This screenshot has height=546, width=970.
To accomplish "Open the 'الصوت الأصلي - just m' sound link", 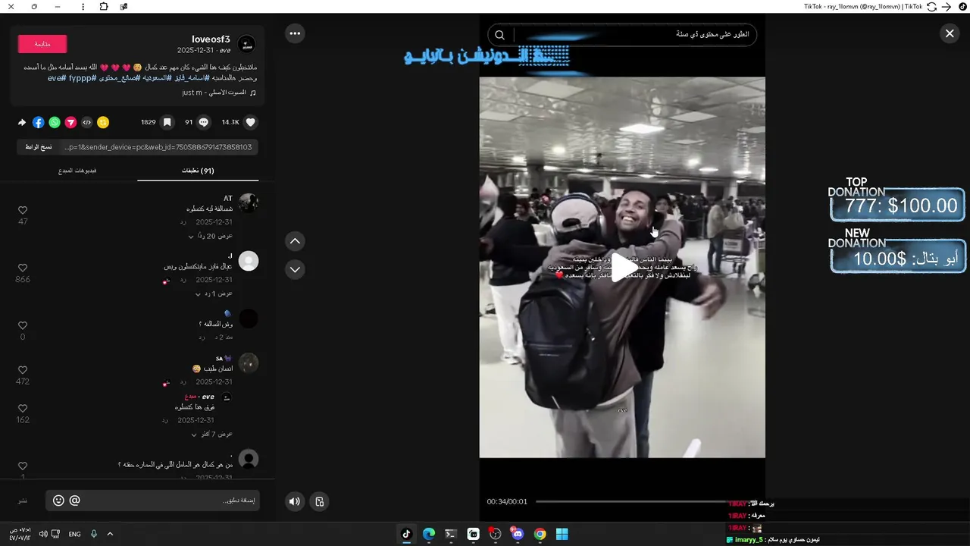I will 219,93.
